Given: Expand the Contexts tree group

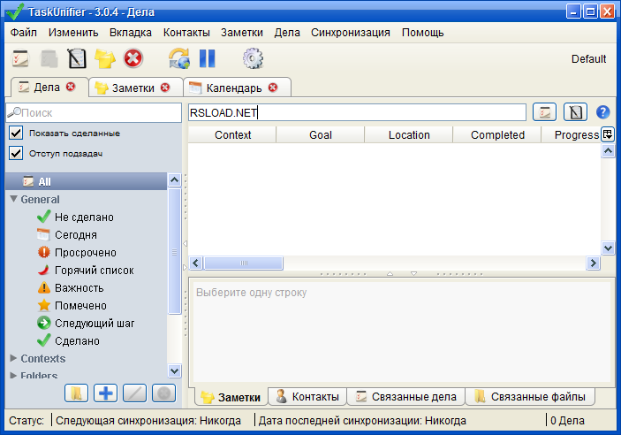Looking at the screenshot, I should point(13,358).
